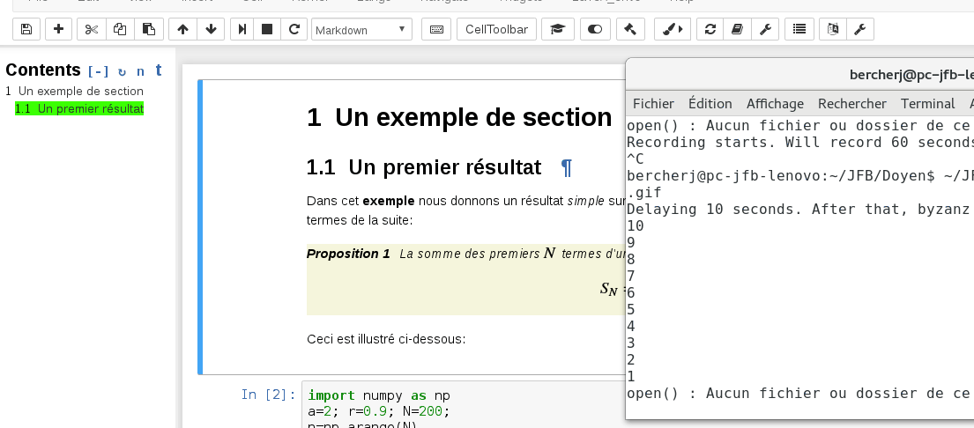This screenshot has width=974, height=428.
Task: Open the Terminal menu in terminal window
Action: (927, 104)
